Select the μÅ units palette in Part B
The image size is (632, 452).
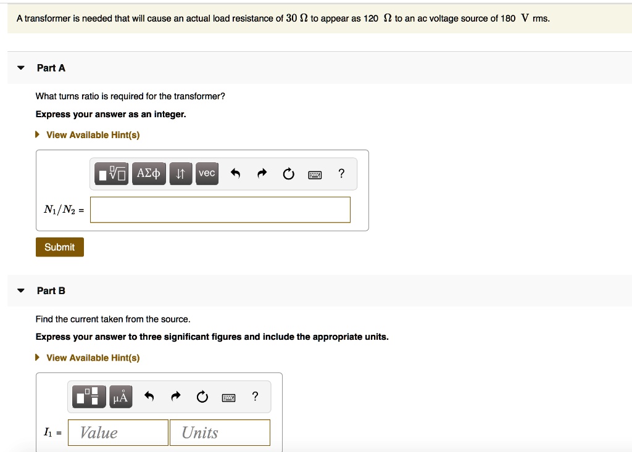pyautogui.click(x=120, y=397)
